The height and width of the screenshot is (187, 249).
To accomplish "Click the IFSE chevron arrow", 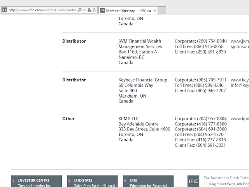I will [x=125, y=180].
